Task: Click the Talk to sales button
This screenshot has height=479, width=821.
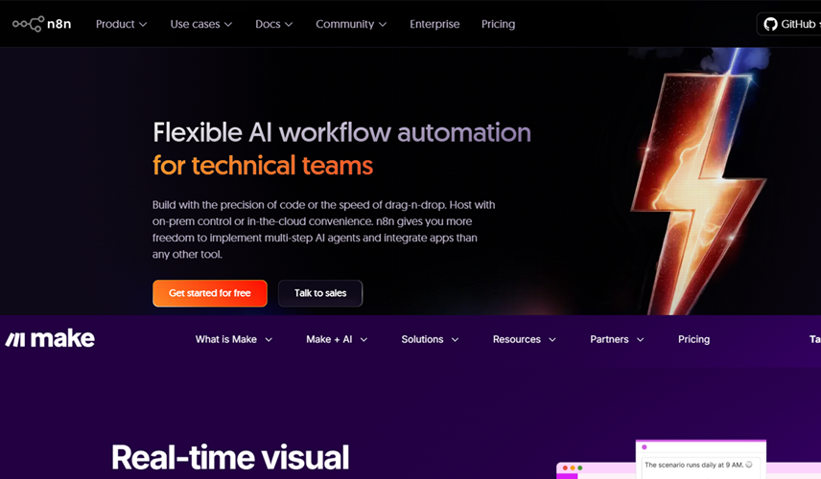Action: pyautogui.click(x=319, y=293)
